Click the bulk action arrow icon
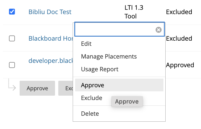Image resolution: width=201 pixels, height=129 pixels. point(12,85)
